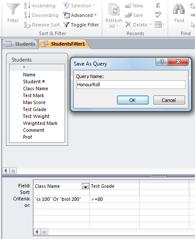
Task: Confirm the query name with OK
Action: 133,100
